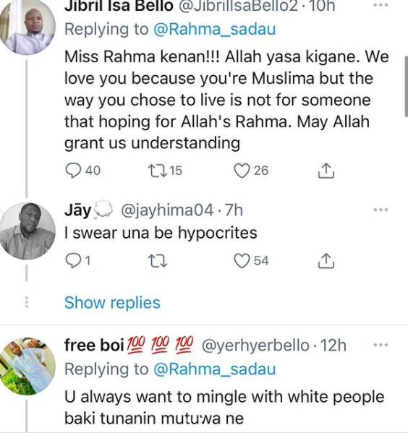Screen dimensions: 408x433
Task: Retweet Jāy's hypocrites tweet
Action: (x=158, y=261)
